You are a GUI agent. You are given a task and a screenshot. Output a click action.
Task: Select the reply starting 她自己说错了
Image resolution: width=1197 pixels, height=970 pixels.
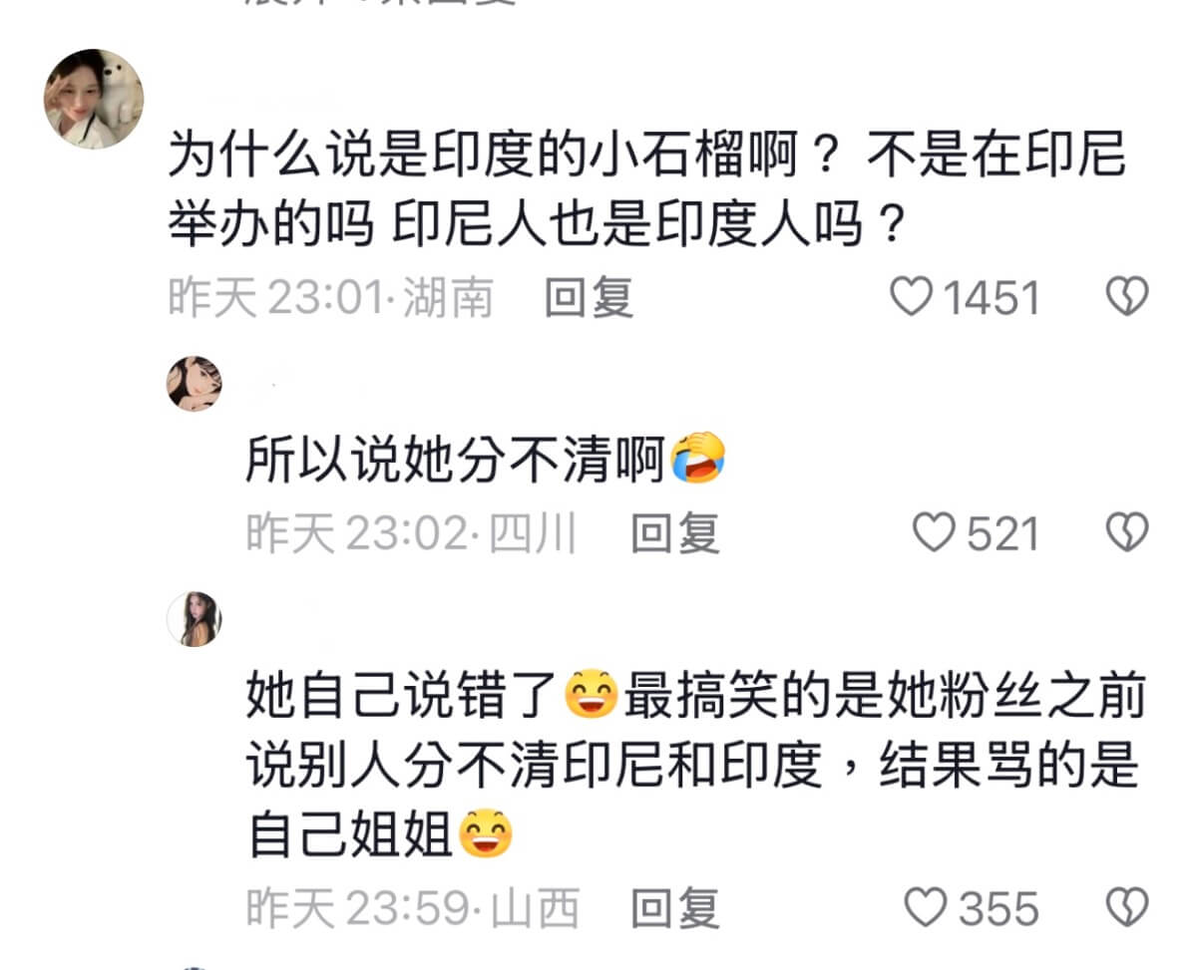(x=695, y=765)
